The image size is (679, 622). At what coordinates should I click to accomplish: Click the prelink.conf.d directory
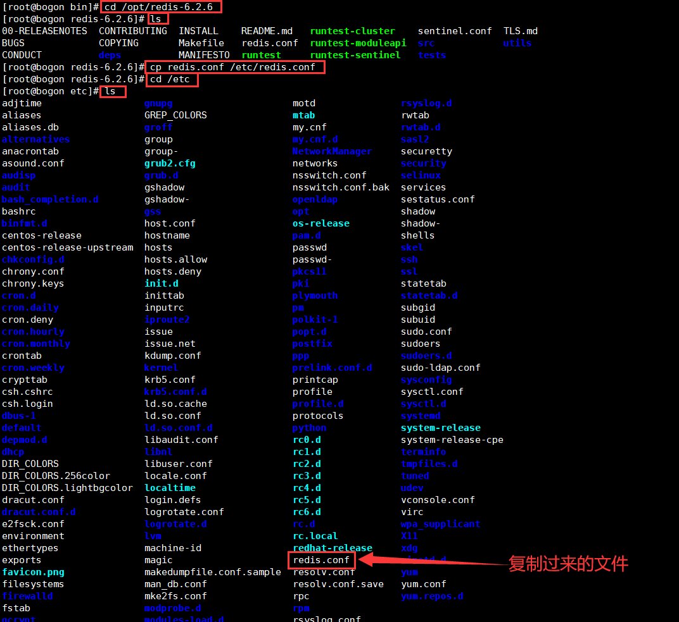[x=332, y=368]
